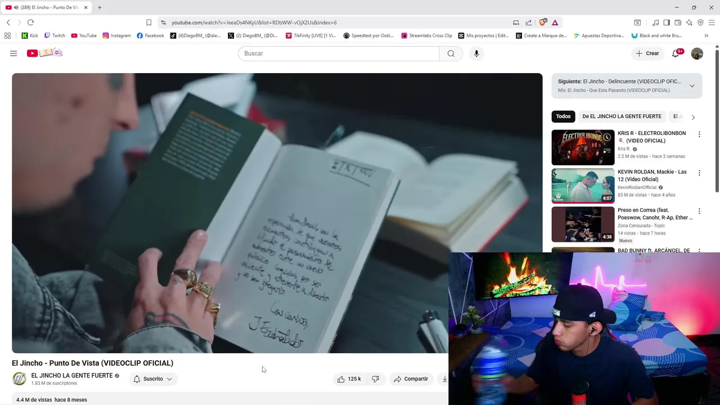Image resolution: width=720 pixels, height=405 pixels.
Task: Open the Brave Wallet icon
Action: coord(678,22)
